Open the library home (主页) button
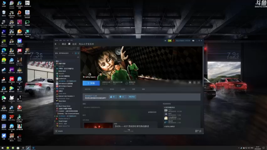Image resolution: width=267 pixels, height=150 pixels. point(65,48)
